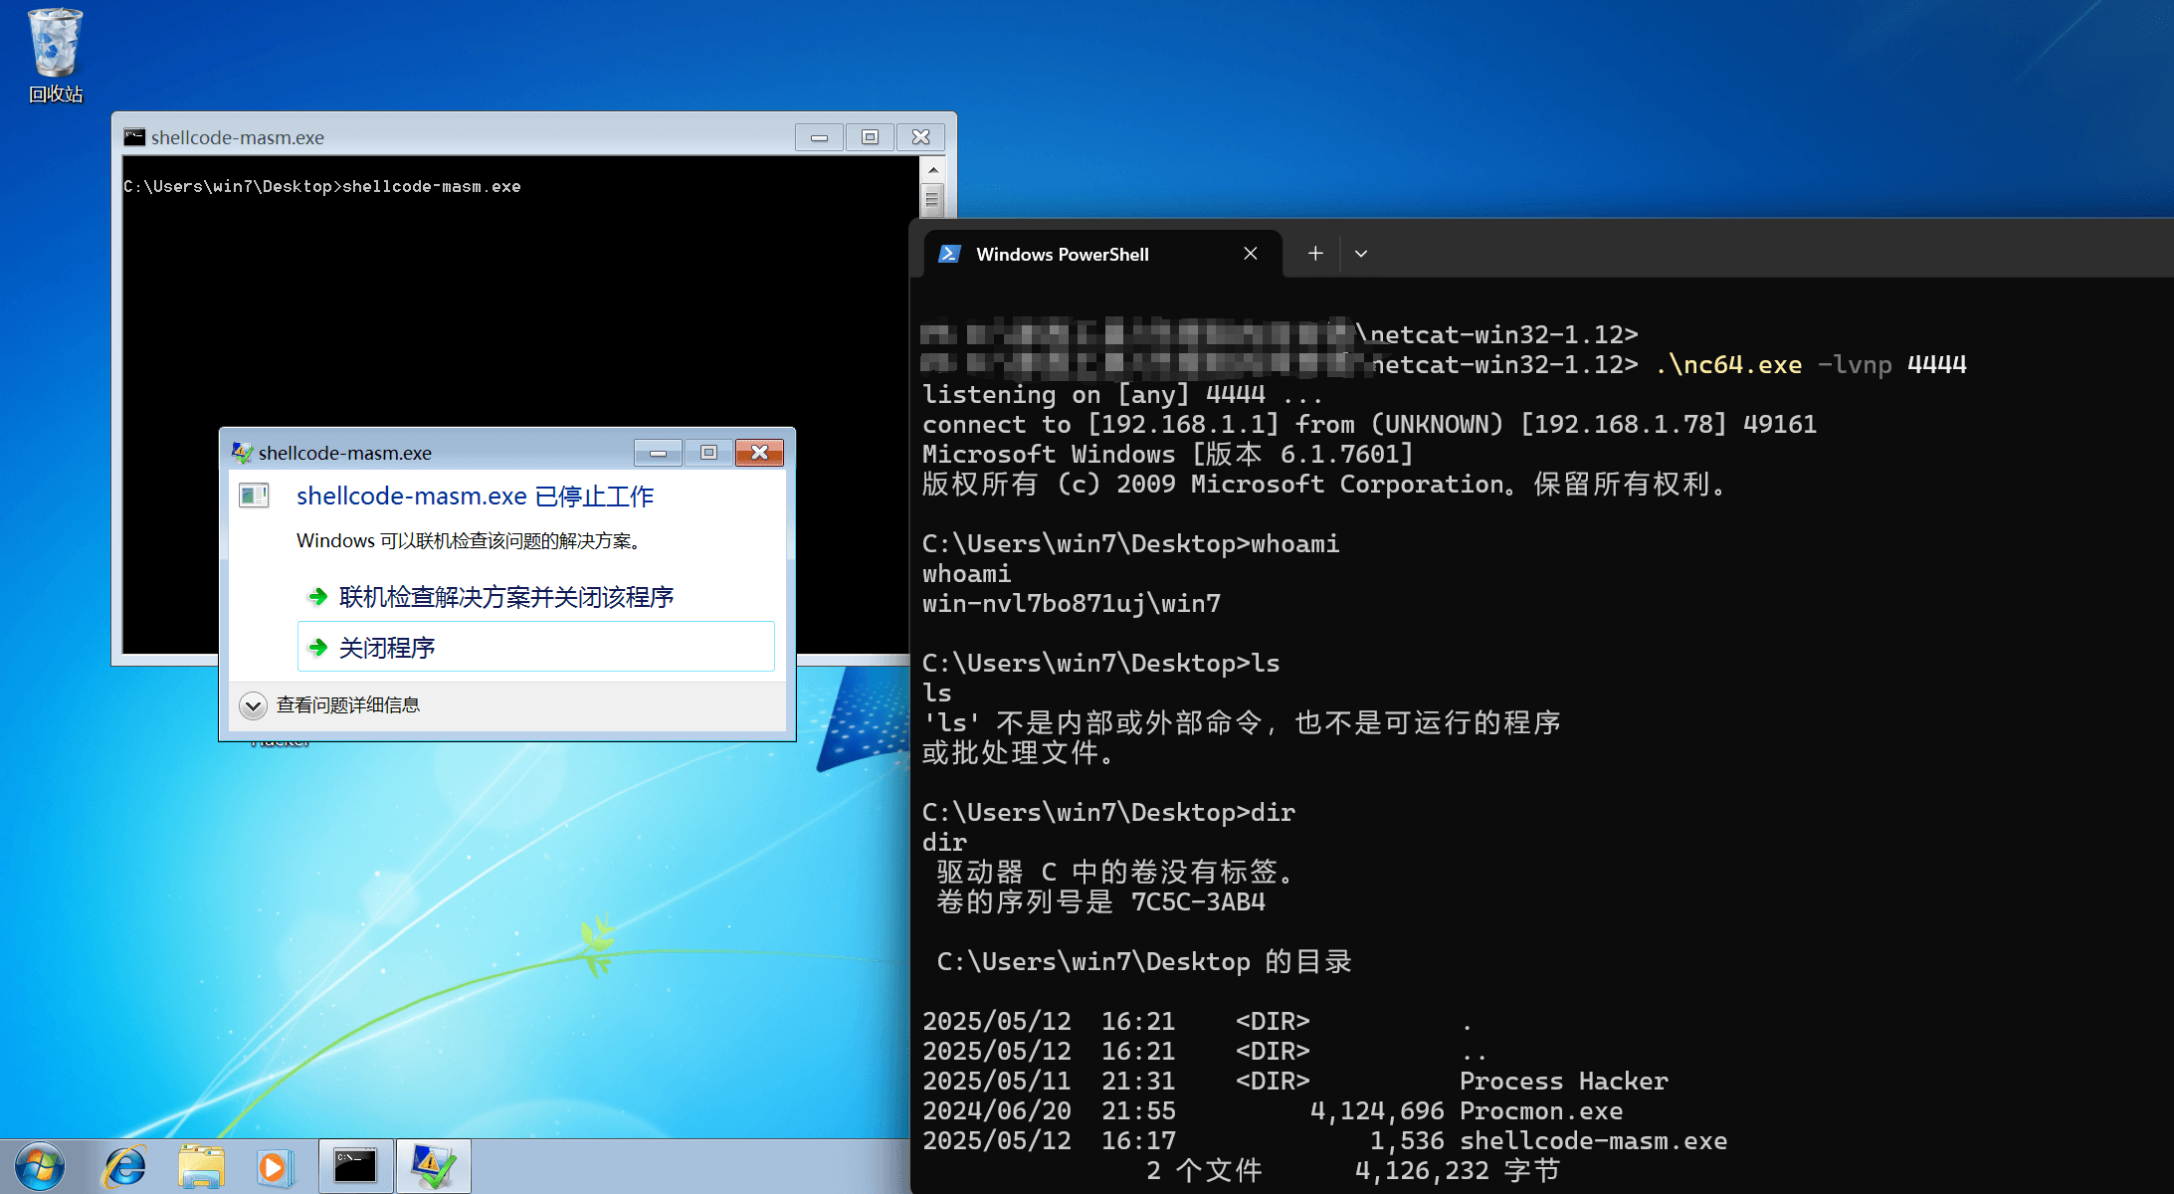Maximize the shellcode-masm.exe console window
Viewport: 2174px width, 1194px height.
[x=870, y=137]
